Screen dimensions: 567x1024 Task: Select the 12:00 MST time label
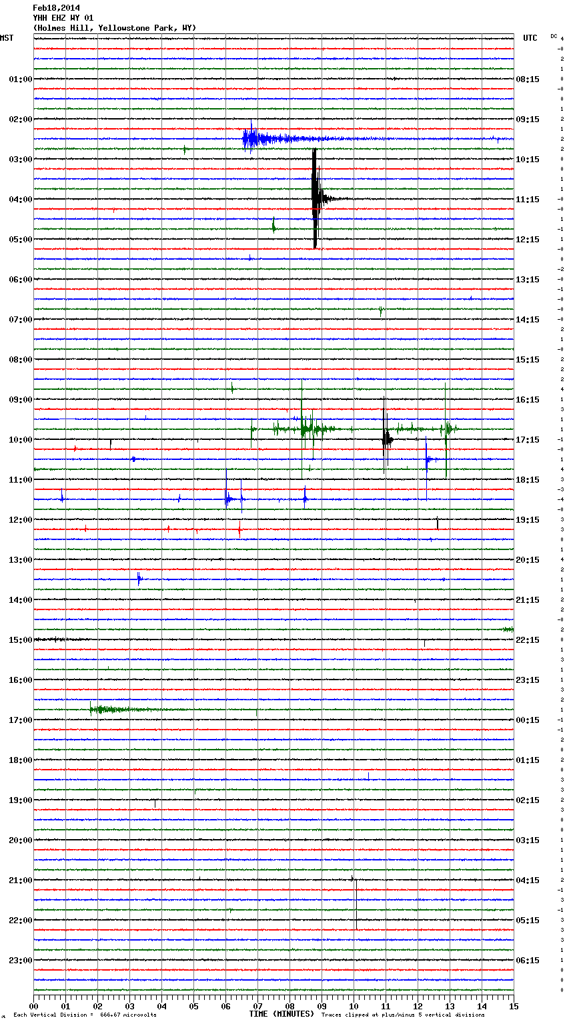coord(20,520)
